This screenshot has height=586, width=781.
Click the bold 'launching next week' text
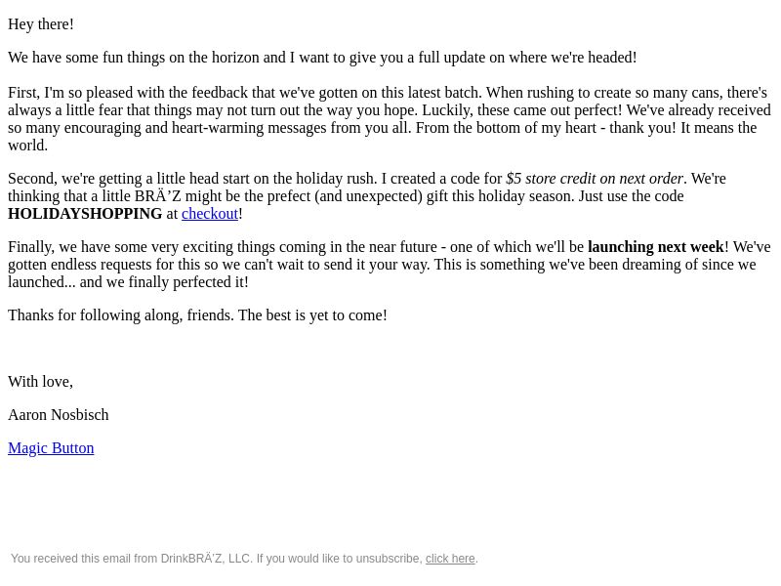pyautogui.click(x=655, y=247)
